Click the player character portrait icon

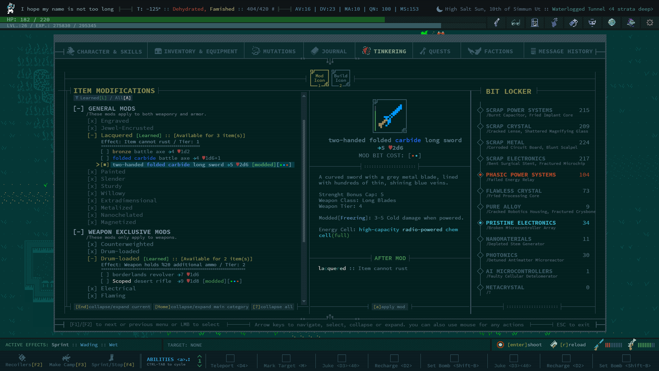point(10,8)
